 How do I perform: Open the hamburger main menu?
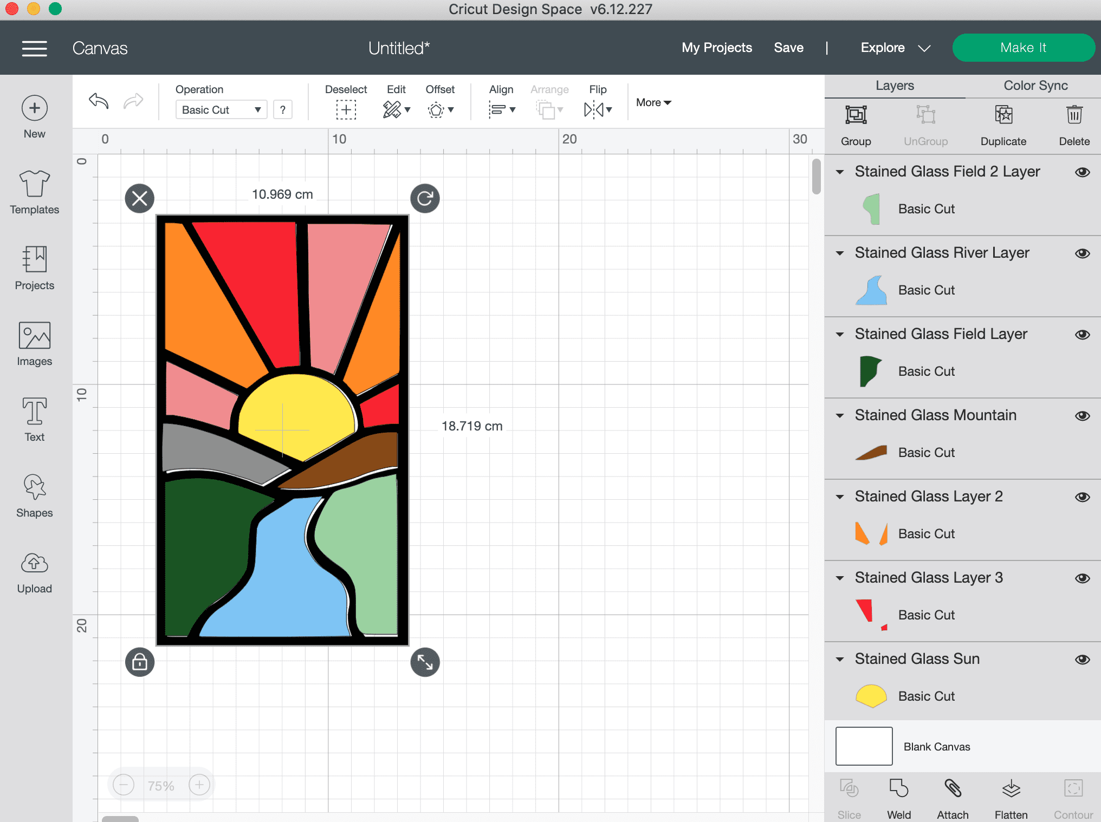[34, 48]
